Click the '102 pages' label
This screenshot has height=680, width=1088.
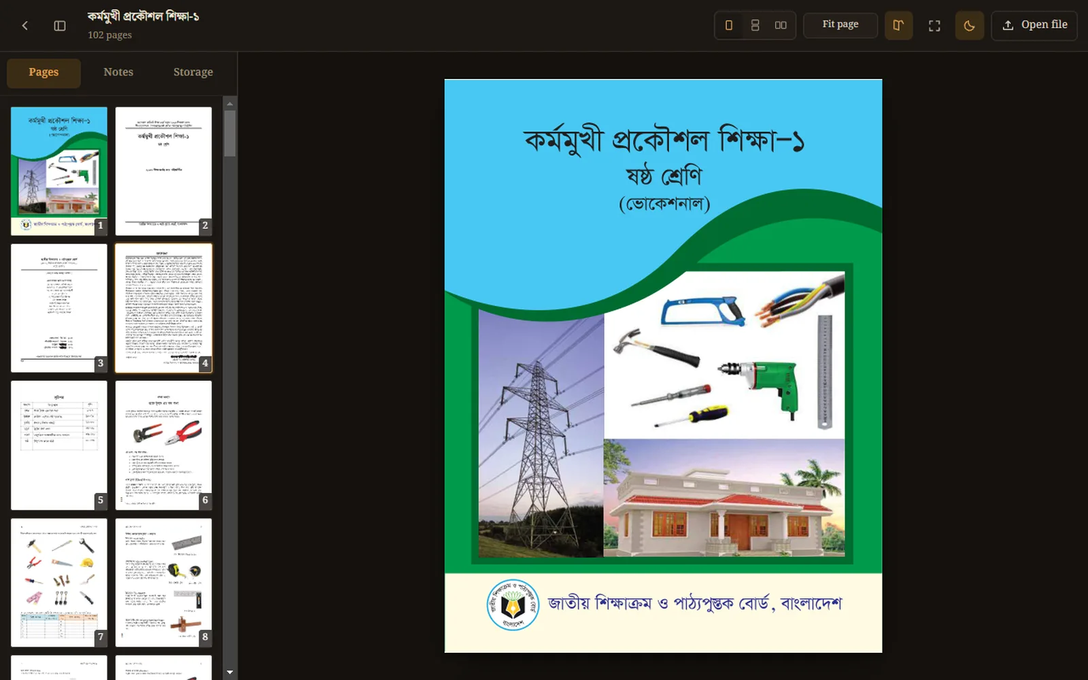coord(109,35)
